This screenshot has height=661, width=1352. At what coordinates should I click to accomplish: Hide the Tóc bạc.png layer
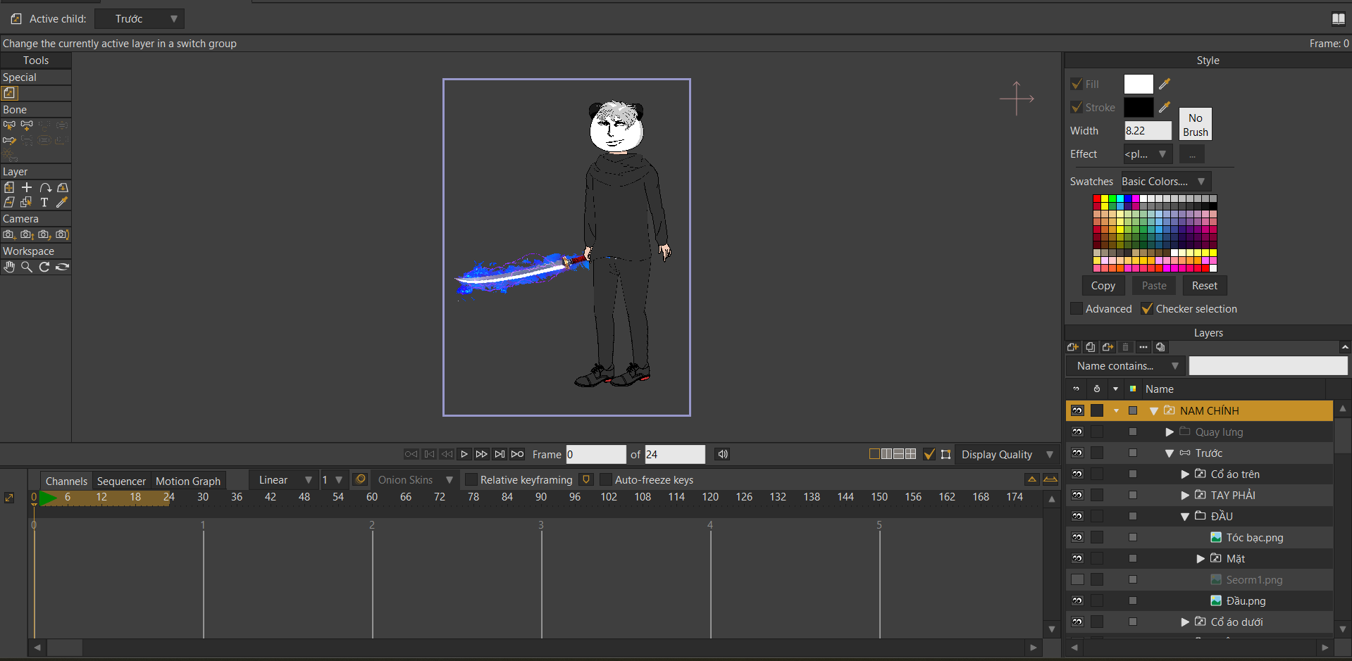1077,538
